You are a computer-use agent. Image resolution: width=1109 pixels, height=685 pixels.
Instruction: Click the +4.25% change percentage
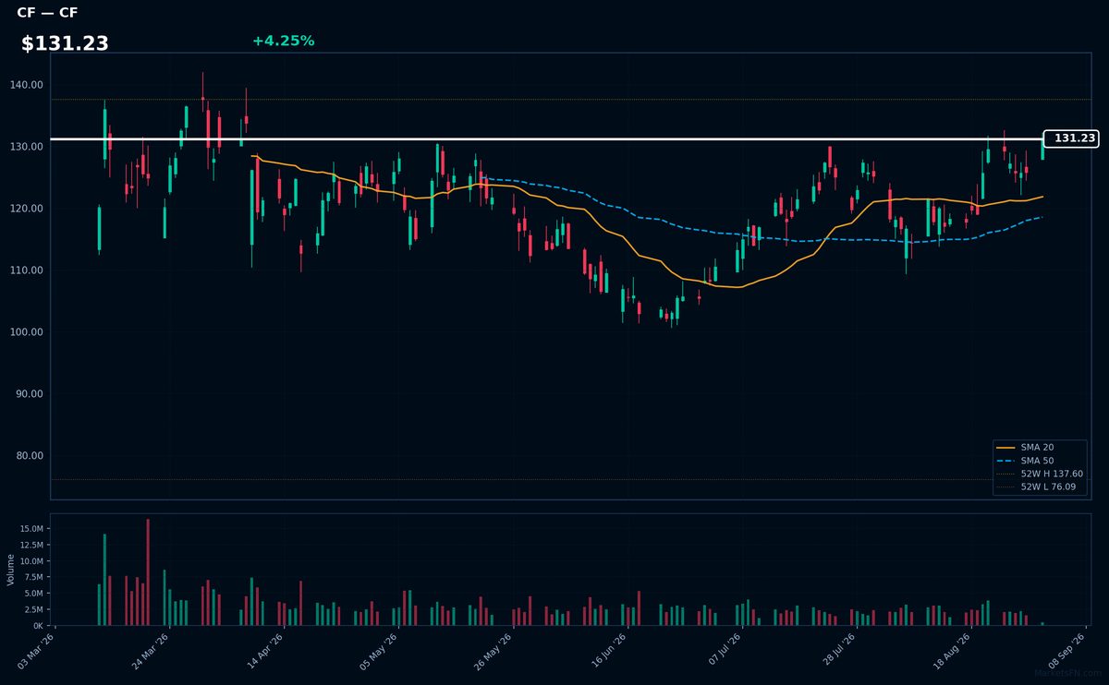283,41
